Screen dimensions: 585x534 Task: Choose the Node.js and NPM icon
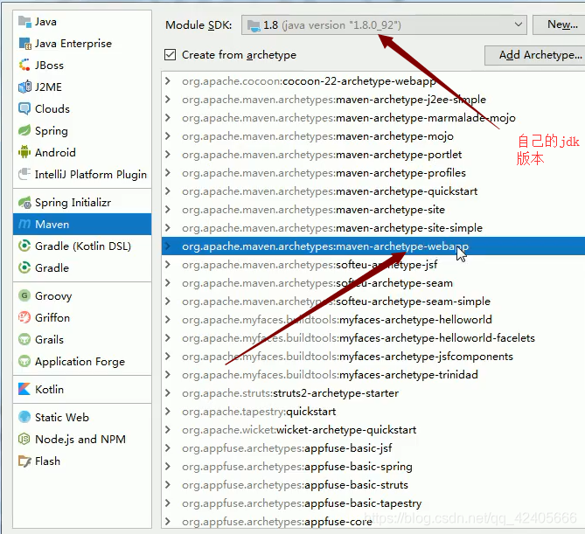[x=24, y=440]
